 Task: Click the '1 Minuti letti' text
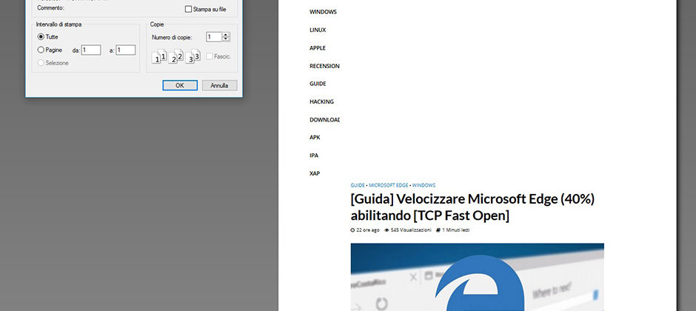[455, 230]
